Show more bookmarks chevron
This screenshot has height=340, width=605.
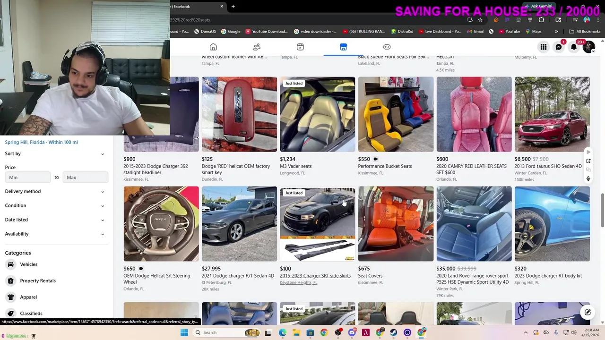tap(556, 31)
